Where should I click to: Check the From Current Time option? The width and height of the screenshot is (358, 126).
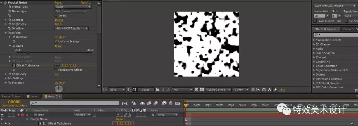315,21
